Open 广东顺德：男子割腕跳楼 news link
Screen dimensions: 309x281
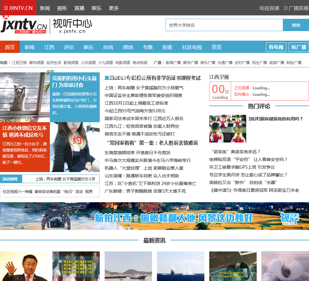145,191
